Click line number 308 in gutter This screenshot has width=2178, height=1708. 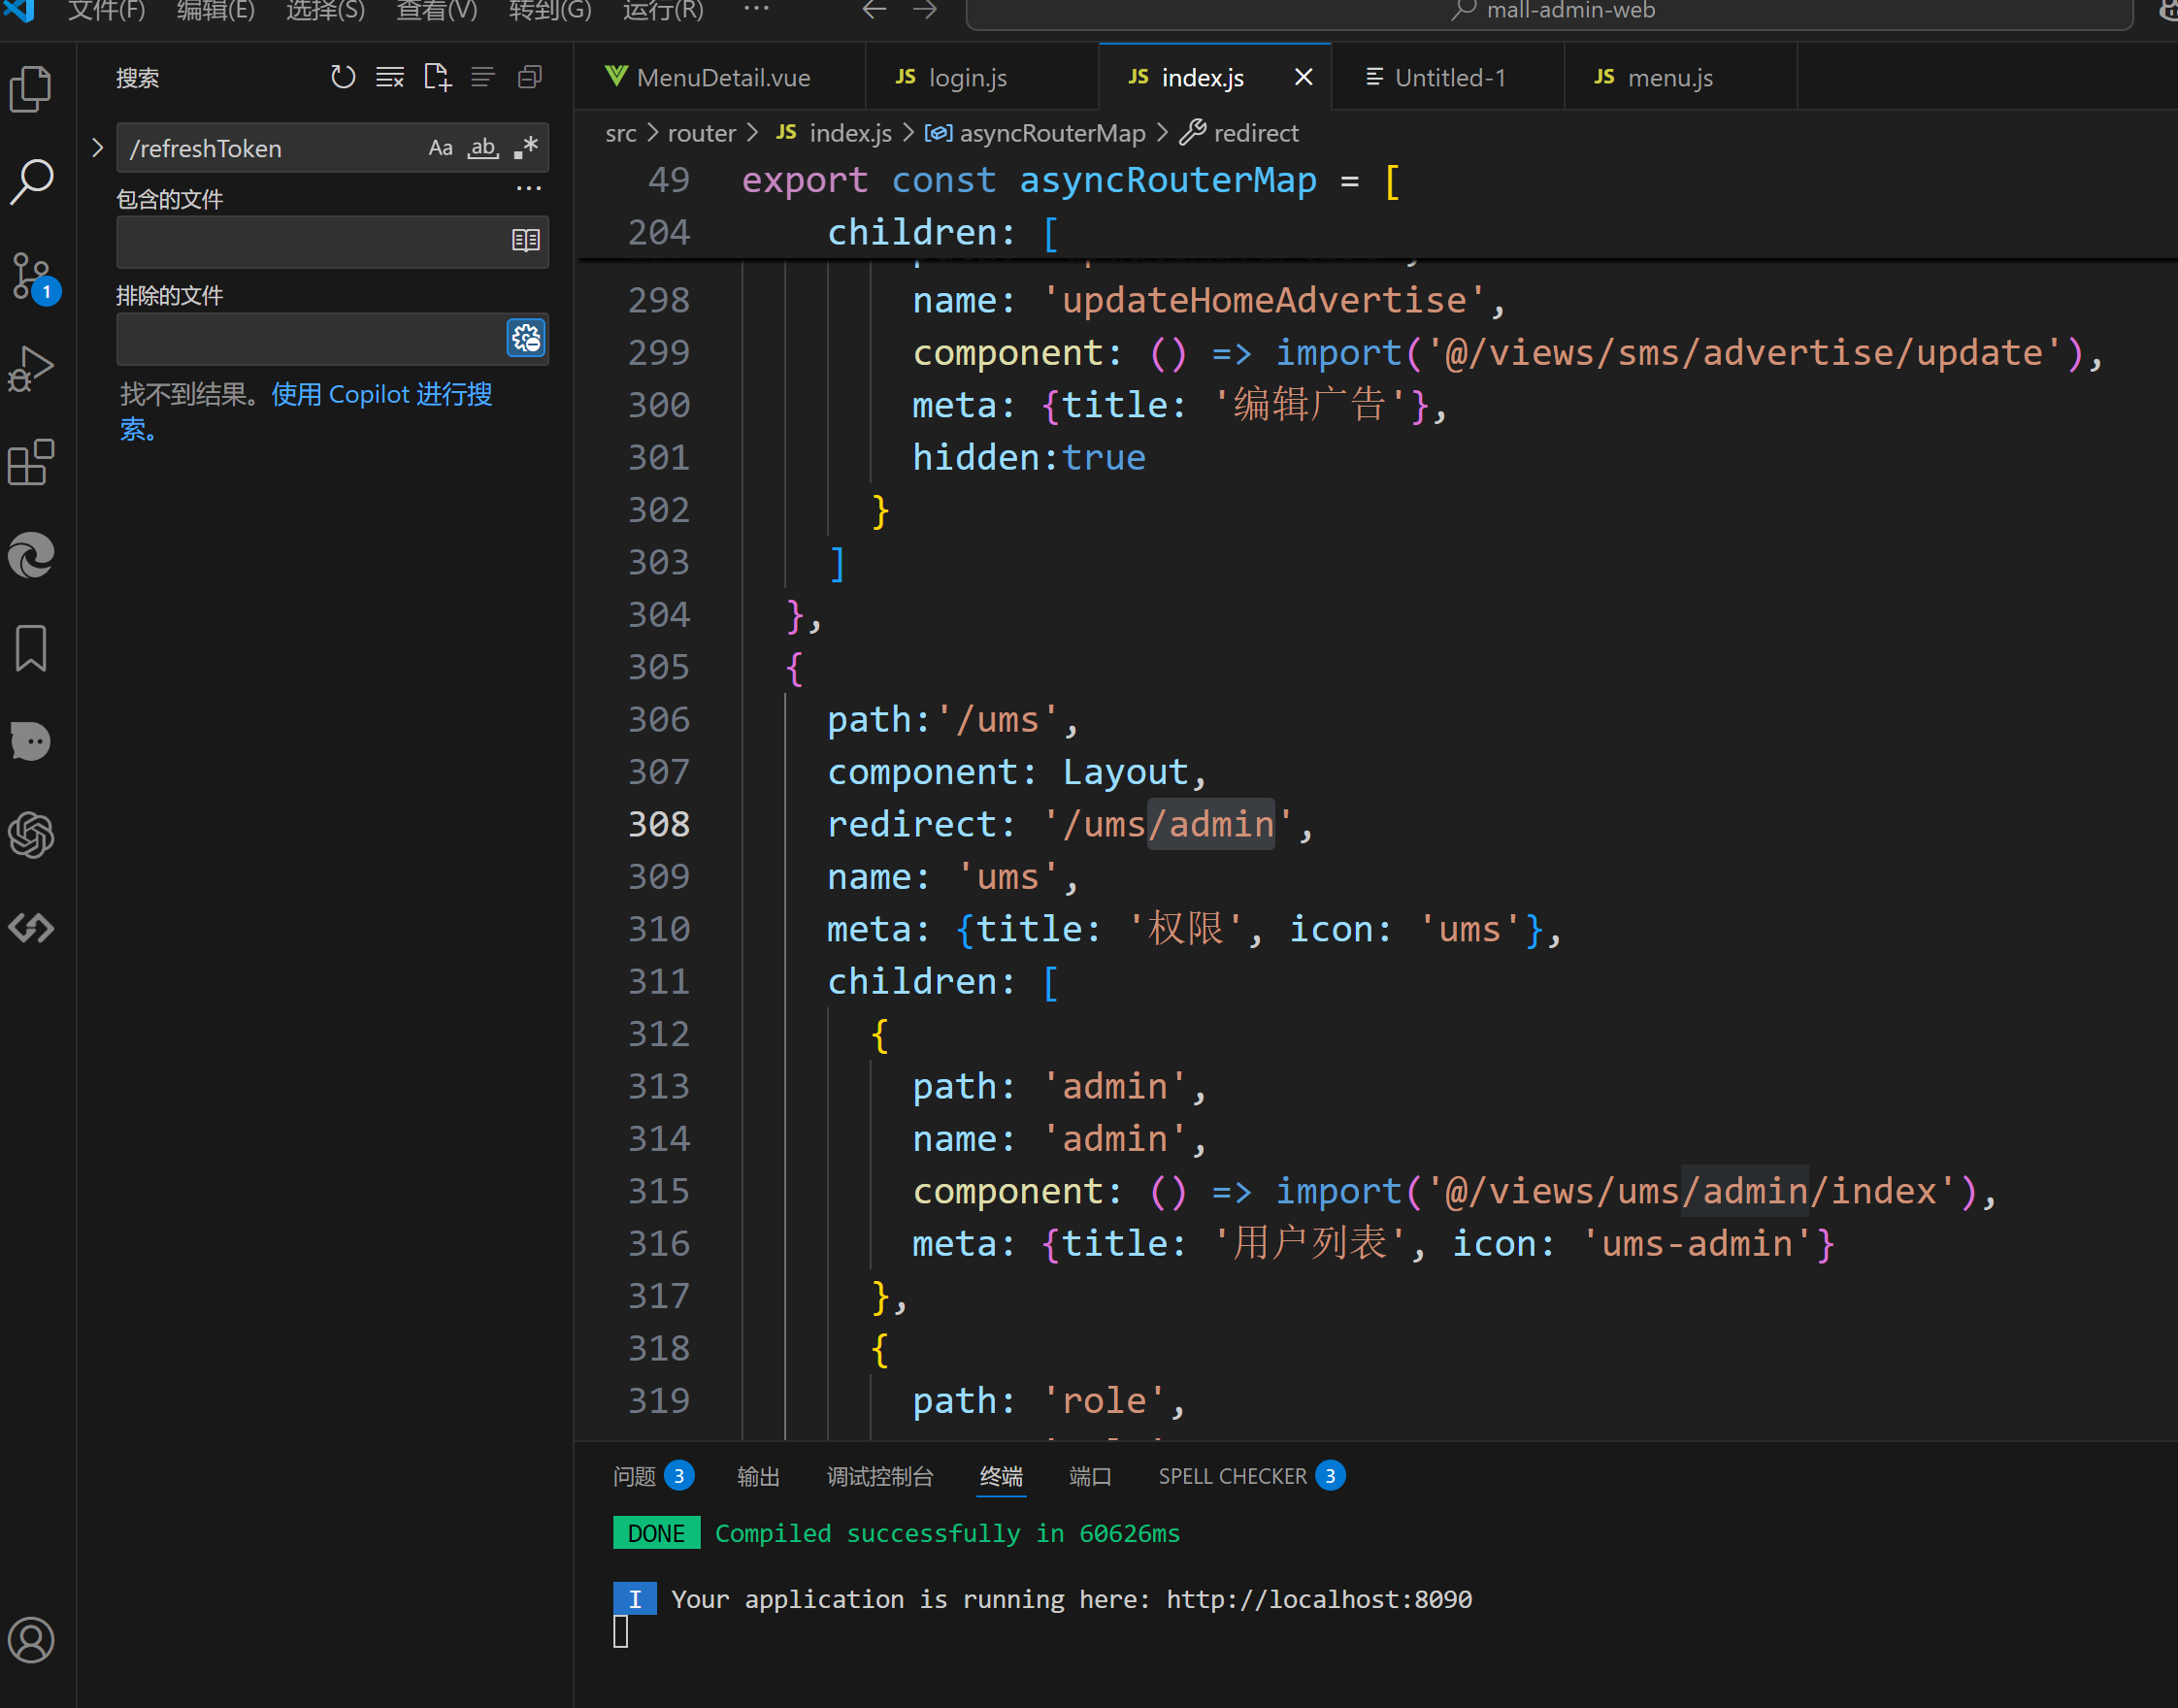(658, 824)
